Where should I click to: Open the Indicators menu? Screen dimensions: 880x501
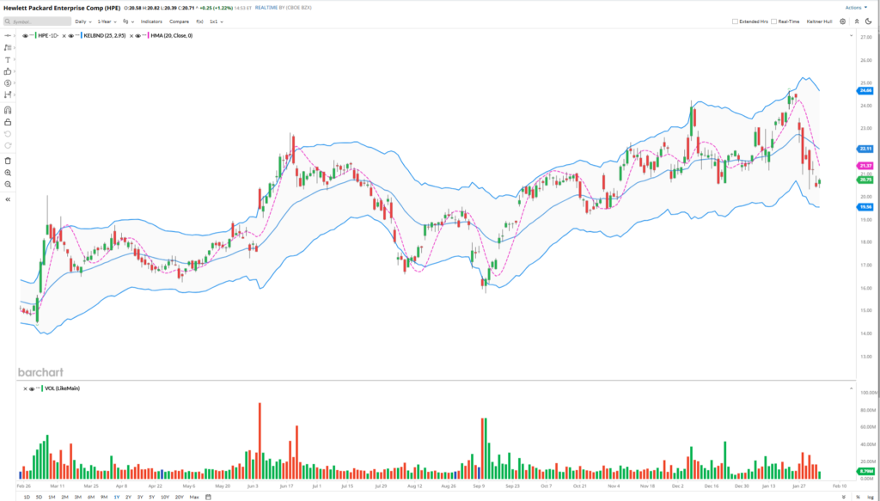coord(151,21)
